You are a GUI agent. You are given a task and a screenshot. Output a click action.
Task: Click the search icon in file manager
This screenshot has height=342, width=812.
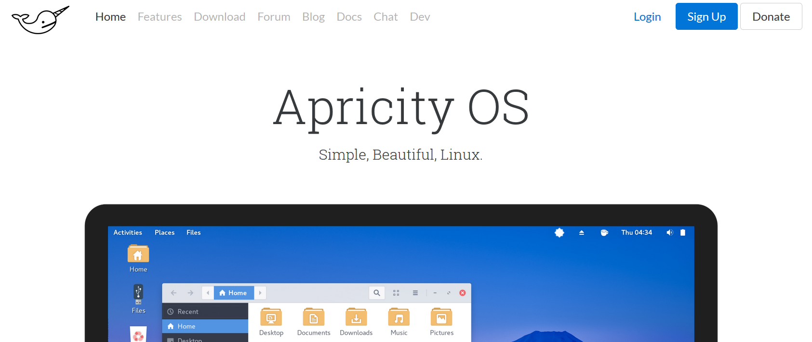(x=377, y=293)
